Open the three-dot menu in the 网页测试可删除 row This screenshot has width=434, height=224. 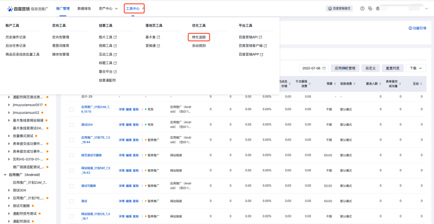(142, 155)
